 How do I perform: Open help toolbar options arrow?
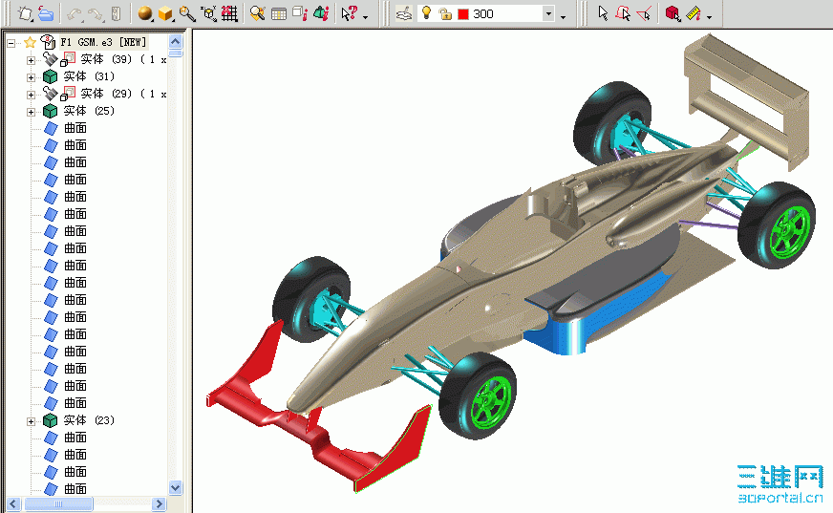point(366,17)
